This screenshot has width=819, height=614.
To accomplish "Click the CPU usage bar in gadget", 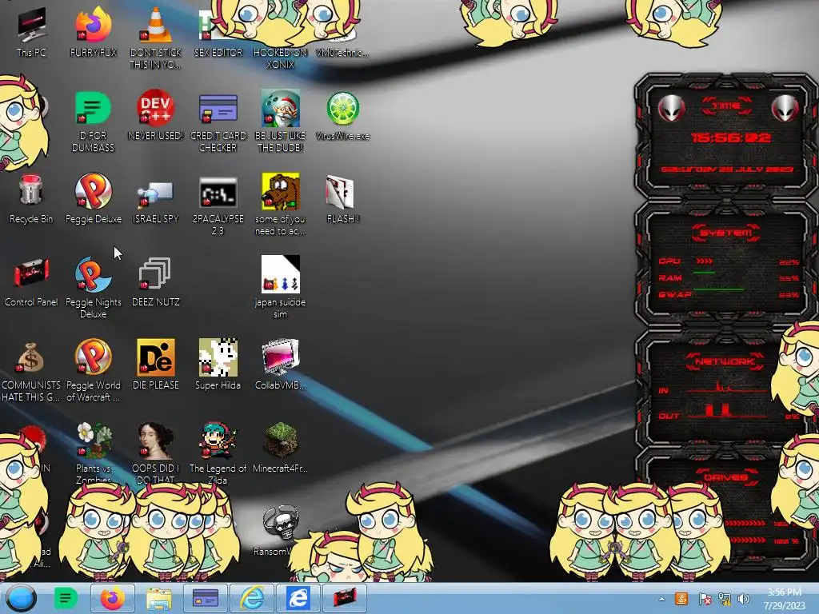I will 704,261.
